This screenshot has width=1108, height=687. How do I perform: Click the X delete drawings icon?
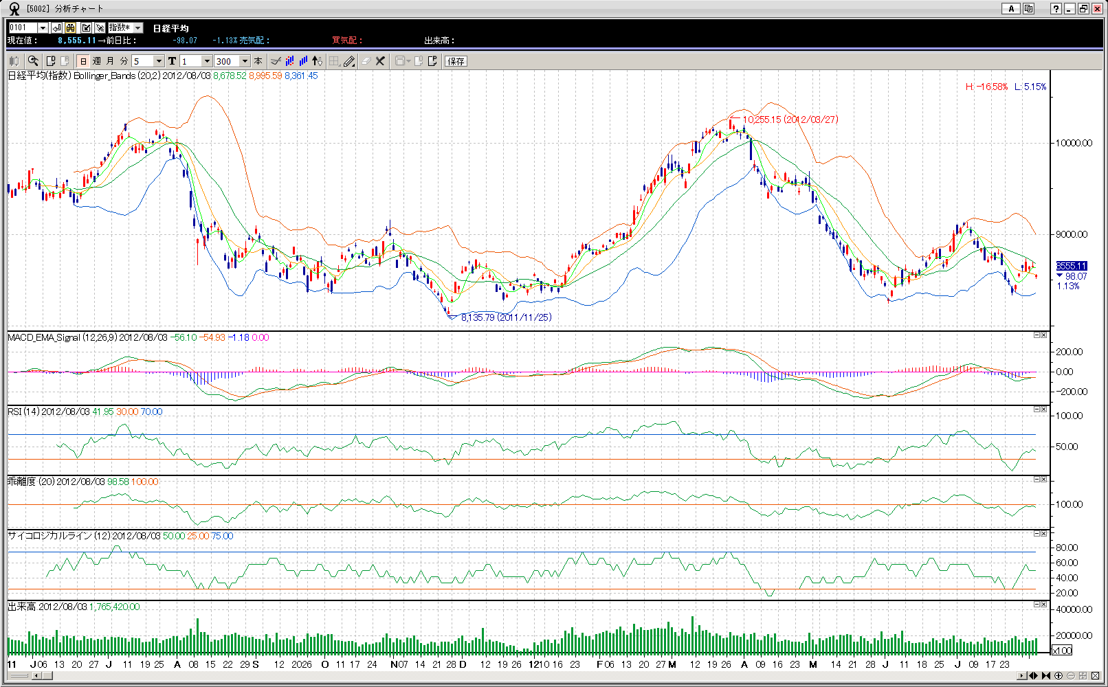(x=380, y=61)
